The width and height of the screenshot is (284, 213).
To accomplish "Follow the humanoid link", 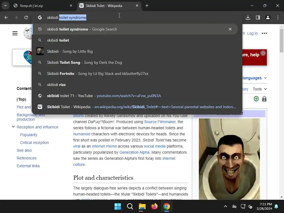I will coord(82,134).
